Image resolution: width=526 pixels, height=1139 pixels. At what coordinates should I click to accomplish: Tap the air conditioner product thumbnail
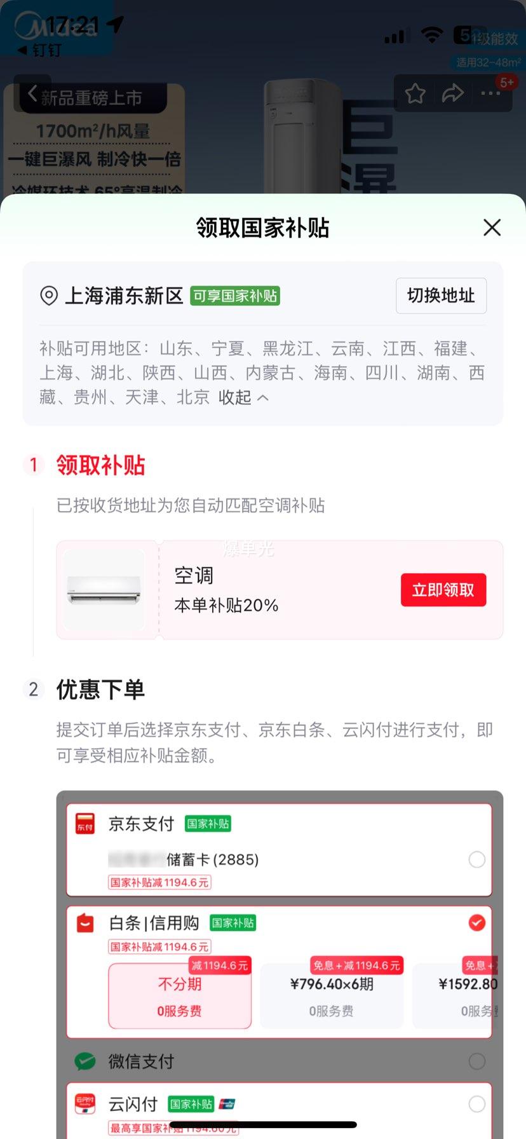click(104, 590)
